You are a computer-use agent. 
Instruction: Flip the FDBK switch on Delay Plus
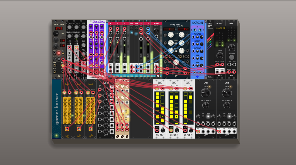click(x=176, y=44)
